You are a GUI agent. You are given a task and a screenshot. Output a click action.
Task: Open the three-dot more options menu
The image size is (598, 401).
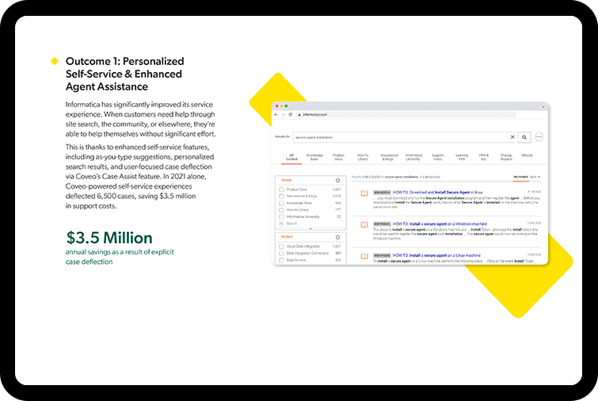(x=539, y=136)
